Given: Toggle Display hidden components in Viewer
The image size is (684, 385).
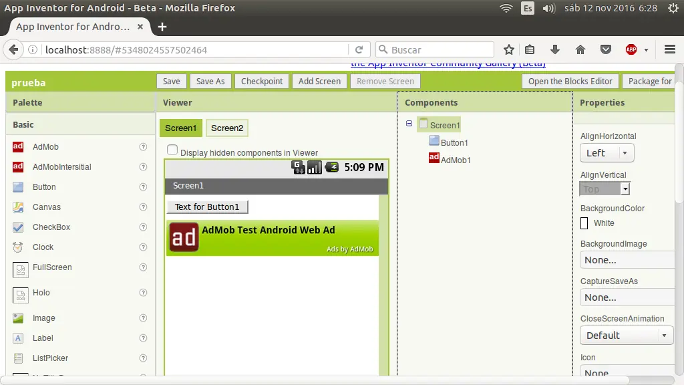Looking at the screenshot, I should pos(172,150).
